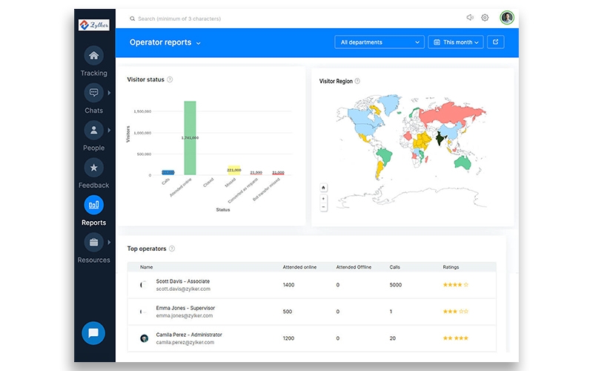Click the export share icon button
This screenshot has width=593, height=371.
coord(495,42)
